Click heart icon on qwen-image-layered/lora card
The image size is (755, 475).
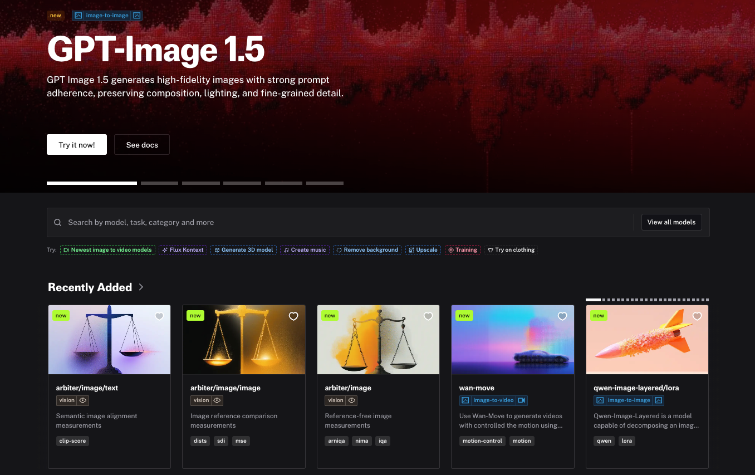(697, 316)
